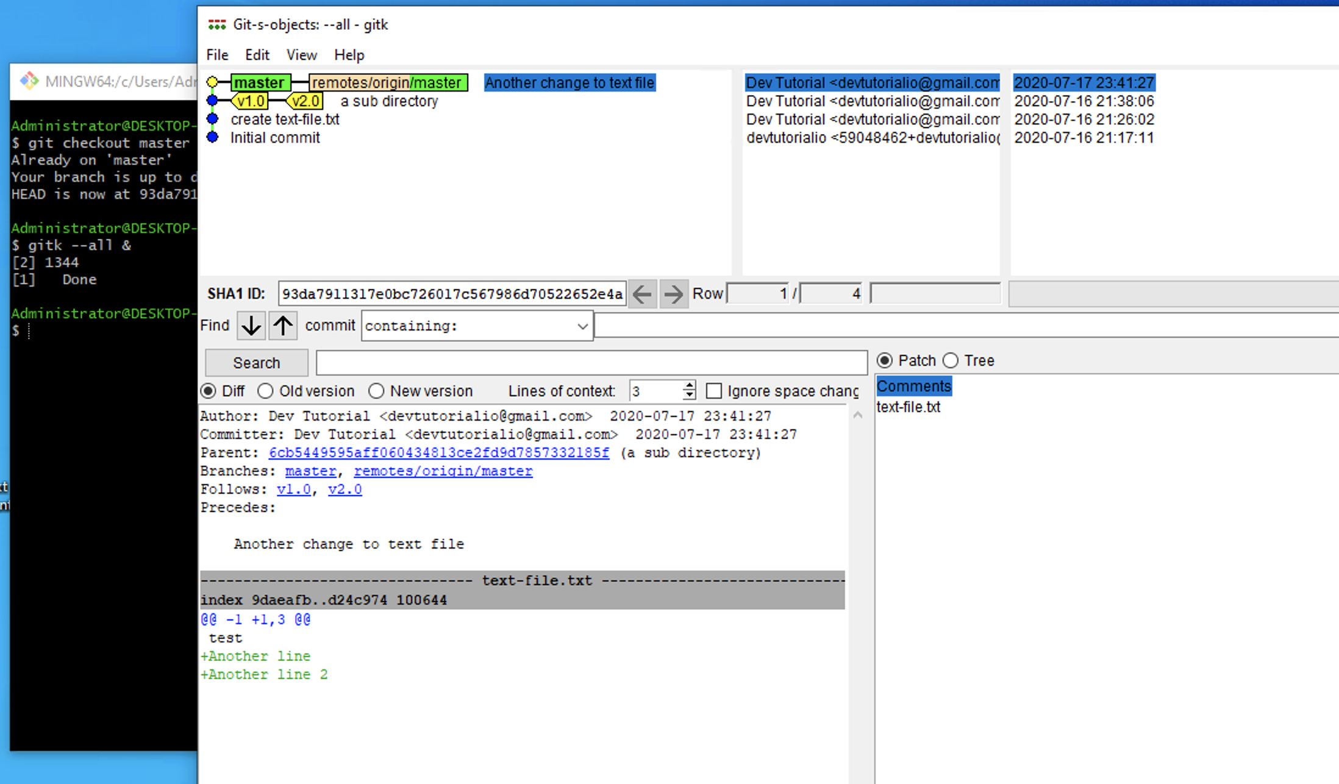Open the View menu

point(301,55)
